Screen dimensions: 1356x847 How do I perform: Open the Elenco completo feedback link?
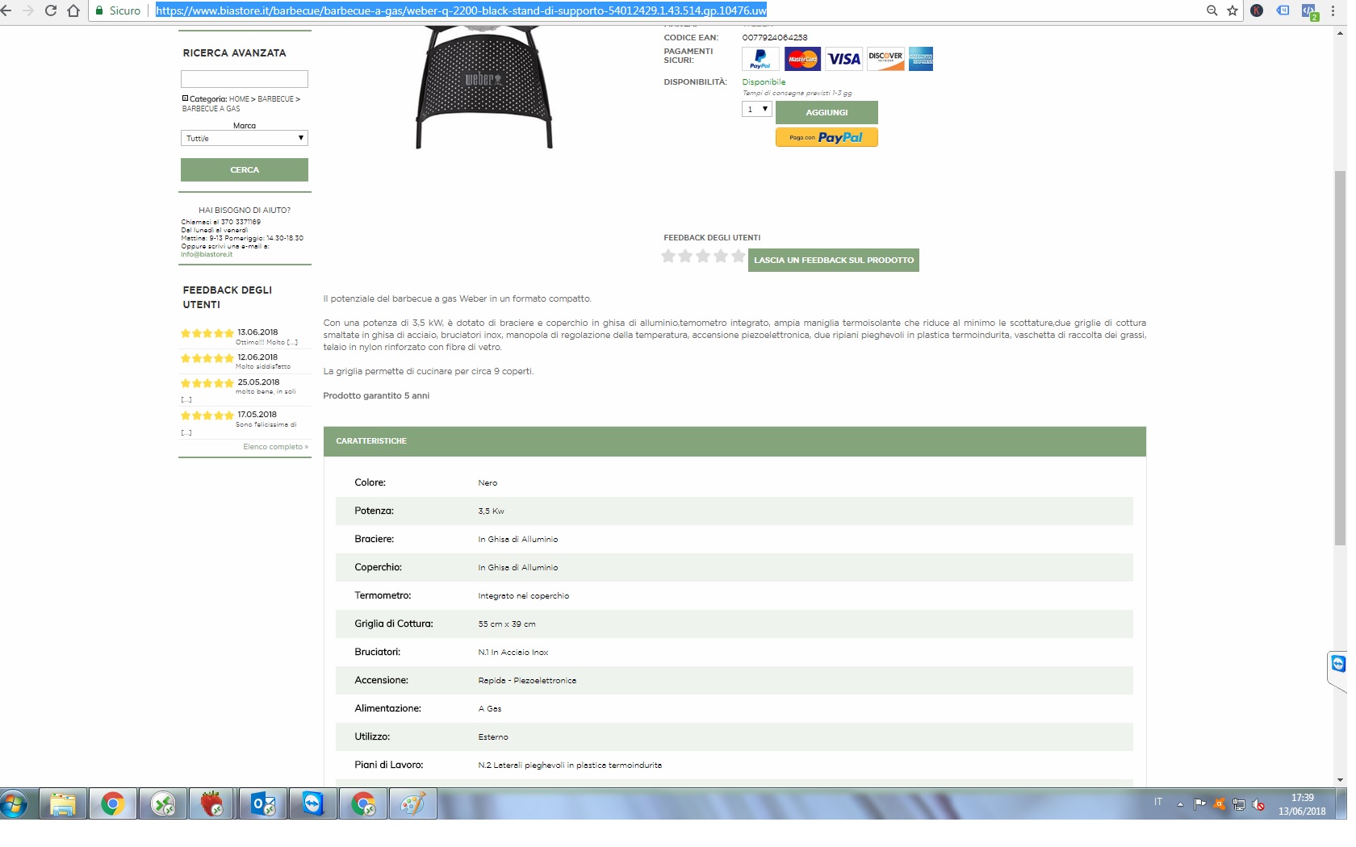(275, 447)
